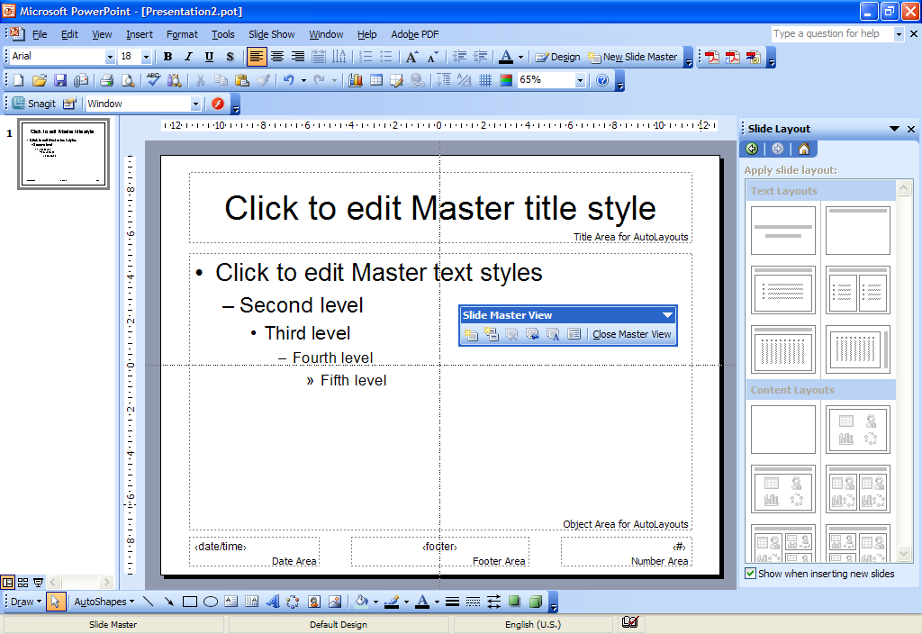The height and width of the screenshot is (634, 922).
Task: Select slide master thumbnail 1
Action: coord(64,154)
